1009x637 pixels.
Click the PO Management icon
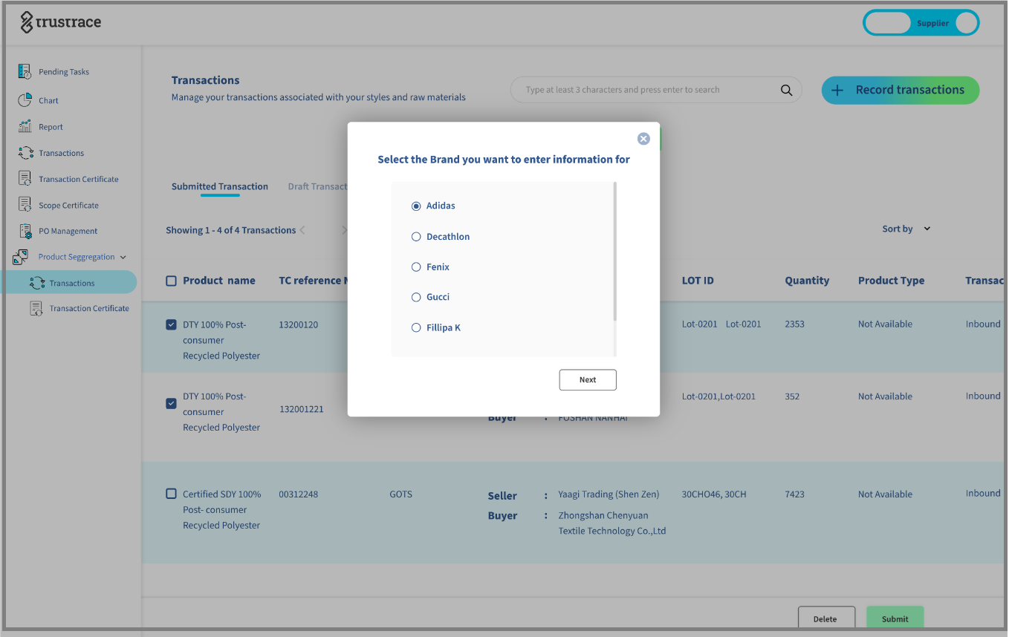coord(25,231)
